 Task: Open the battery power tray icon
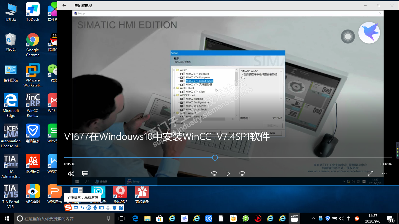(x=335, y=218)
